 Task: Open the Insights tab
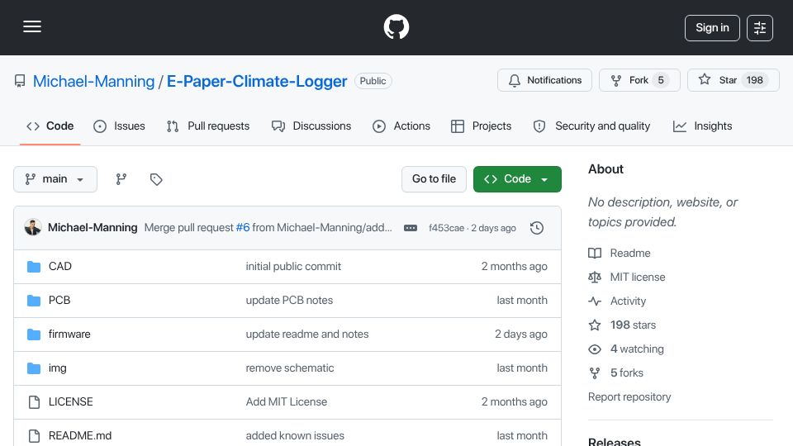point(702,126)
